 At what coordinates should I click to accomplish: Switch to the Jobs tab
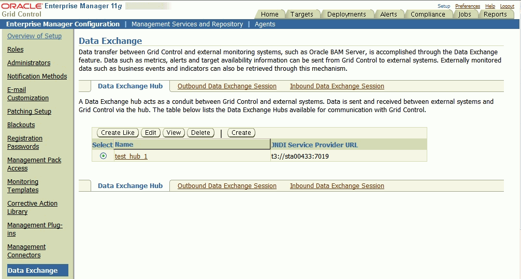465,14
